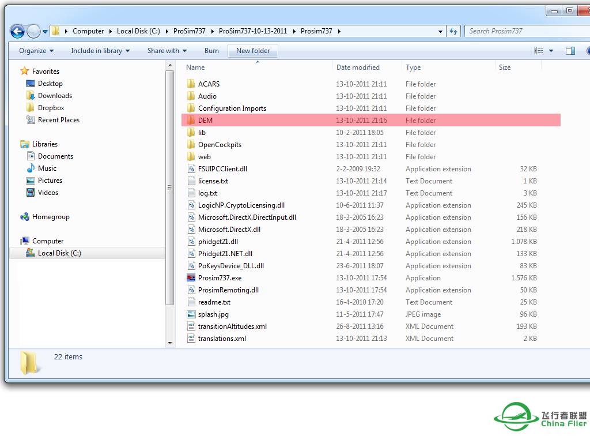
Task: Click the refresh button beside address bar
Action: (x=454, y=31)
